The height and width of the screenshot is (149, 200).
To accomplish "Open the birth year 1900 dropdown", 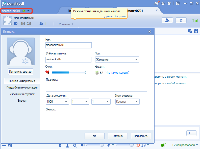I will pos(57,102).
